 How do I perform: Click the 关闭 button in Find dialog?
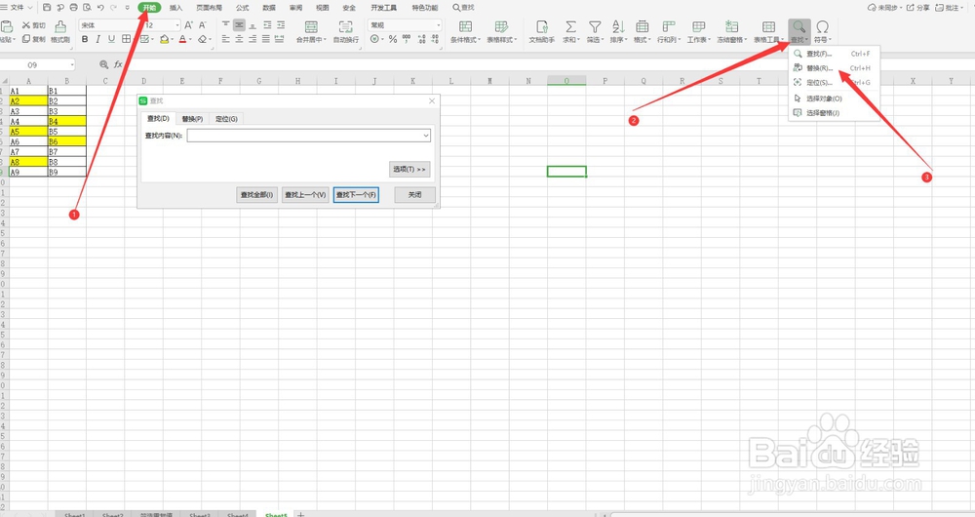coord(414,195)
